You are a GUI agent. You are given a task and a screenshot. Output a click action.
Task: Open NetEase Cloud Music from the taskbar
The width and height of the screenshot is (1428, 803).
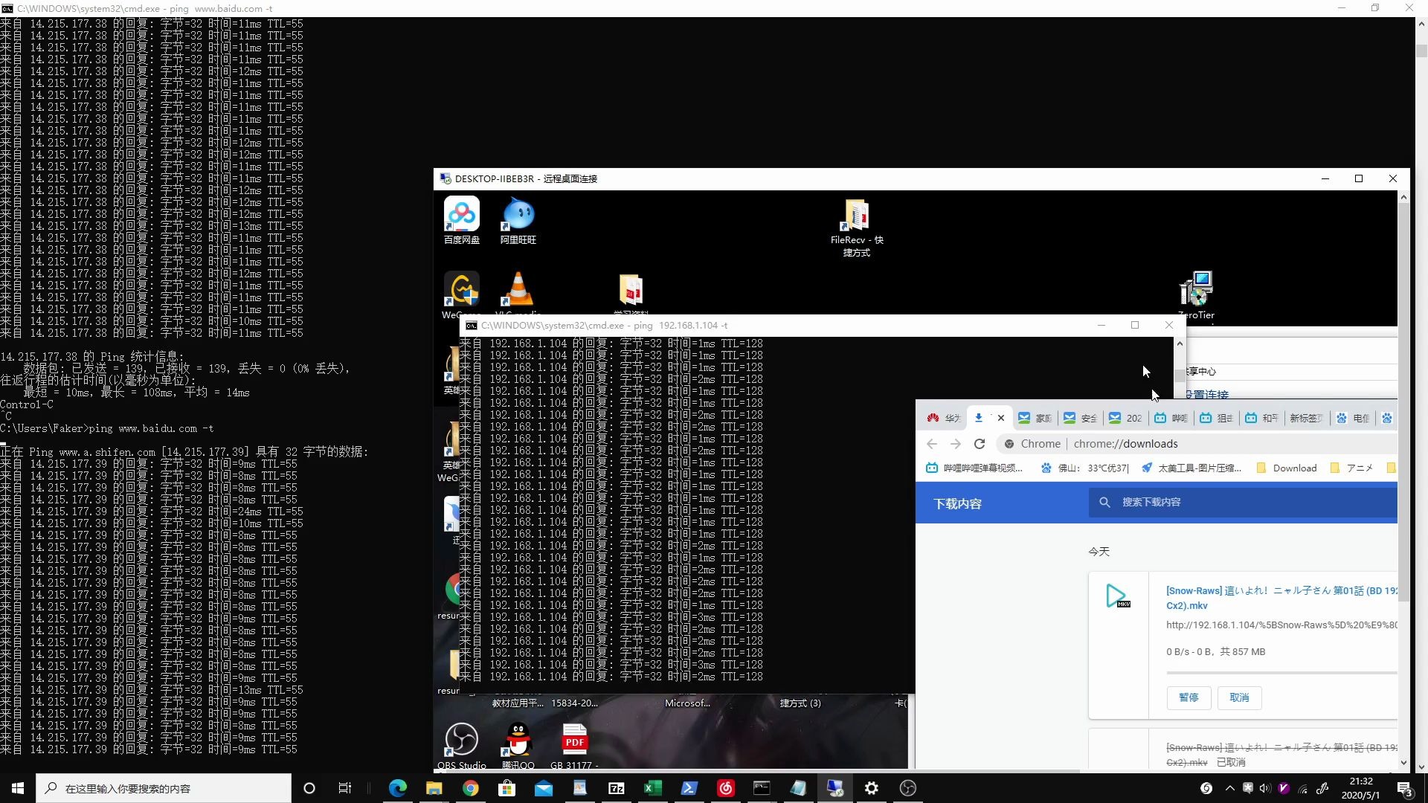(x=725, y=788)
